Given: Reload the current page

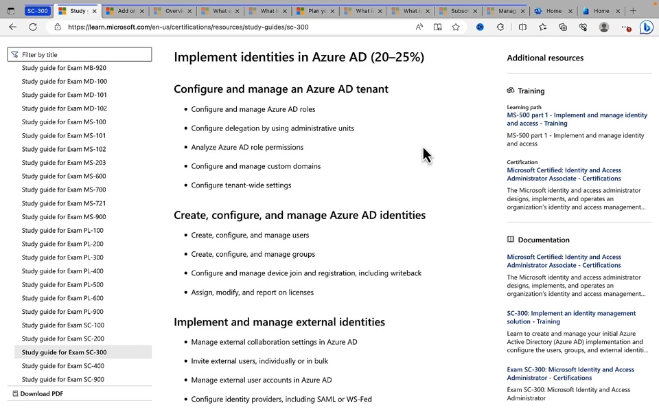Looking at the screenshot, I should 32,27.
